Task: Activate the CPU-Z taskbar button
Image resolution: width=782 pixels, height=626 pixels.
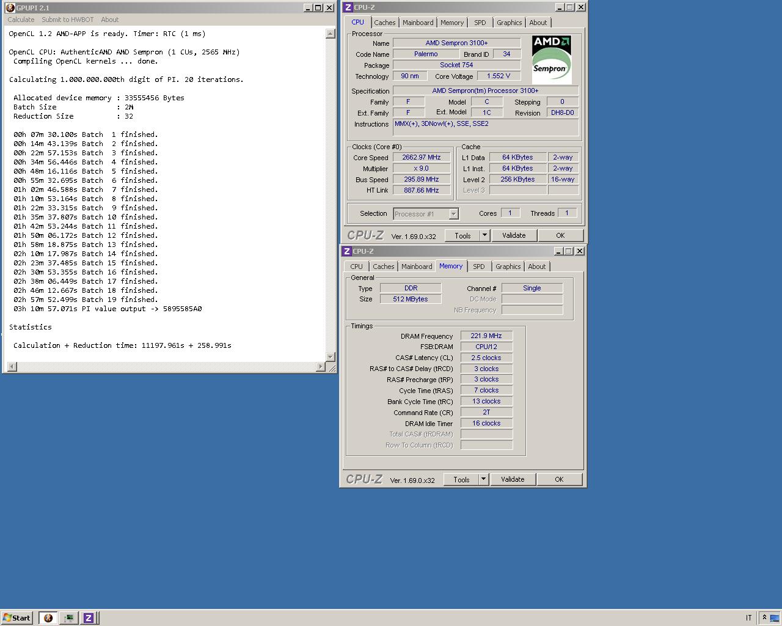Action: 89,618
